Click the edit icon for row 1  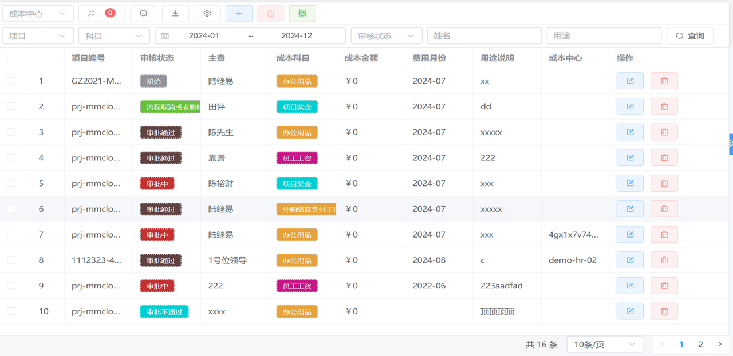pyautogui.click(x=630, y=81)
